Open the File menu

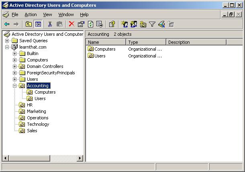pyautogui.click(x=15, y=14)
